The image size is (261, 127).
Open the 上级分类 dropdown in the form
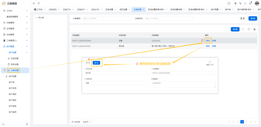pos(116,73)
